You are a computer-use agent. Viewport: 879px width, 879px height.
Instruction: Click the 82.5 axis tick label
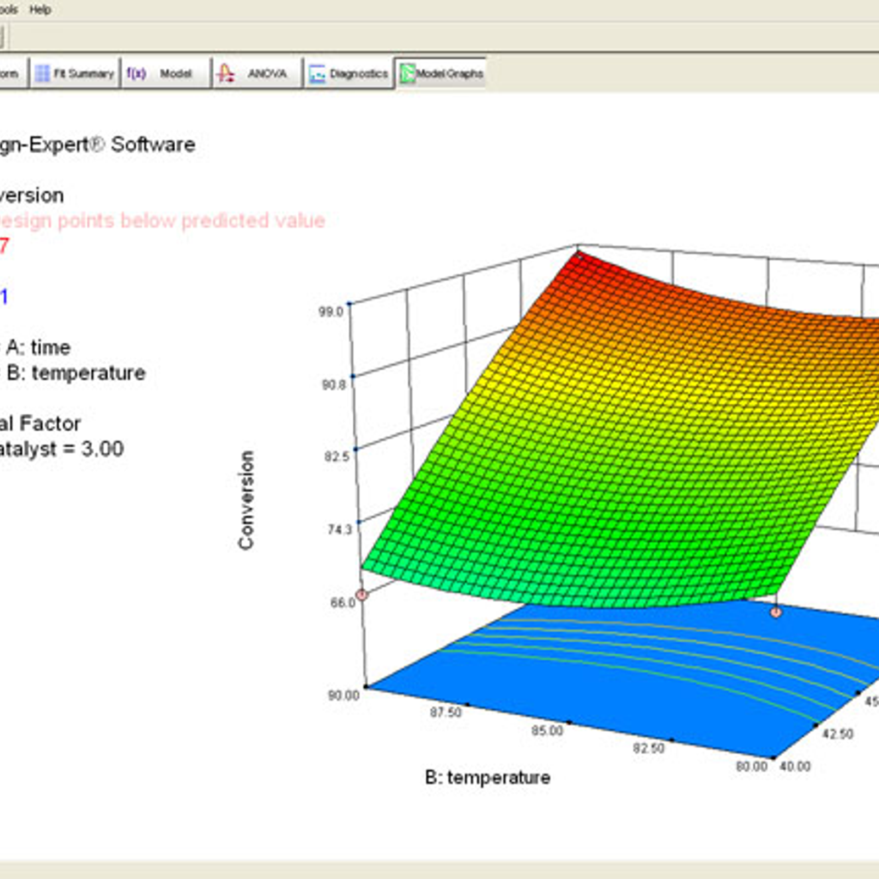pyautogui.click(x=336, y=457)
